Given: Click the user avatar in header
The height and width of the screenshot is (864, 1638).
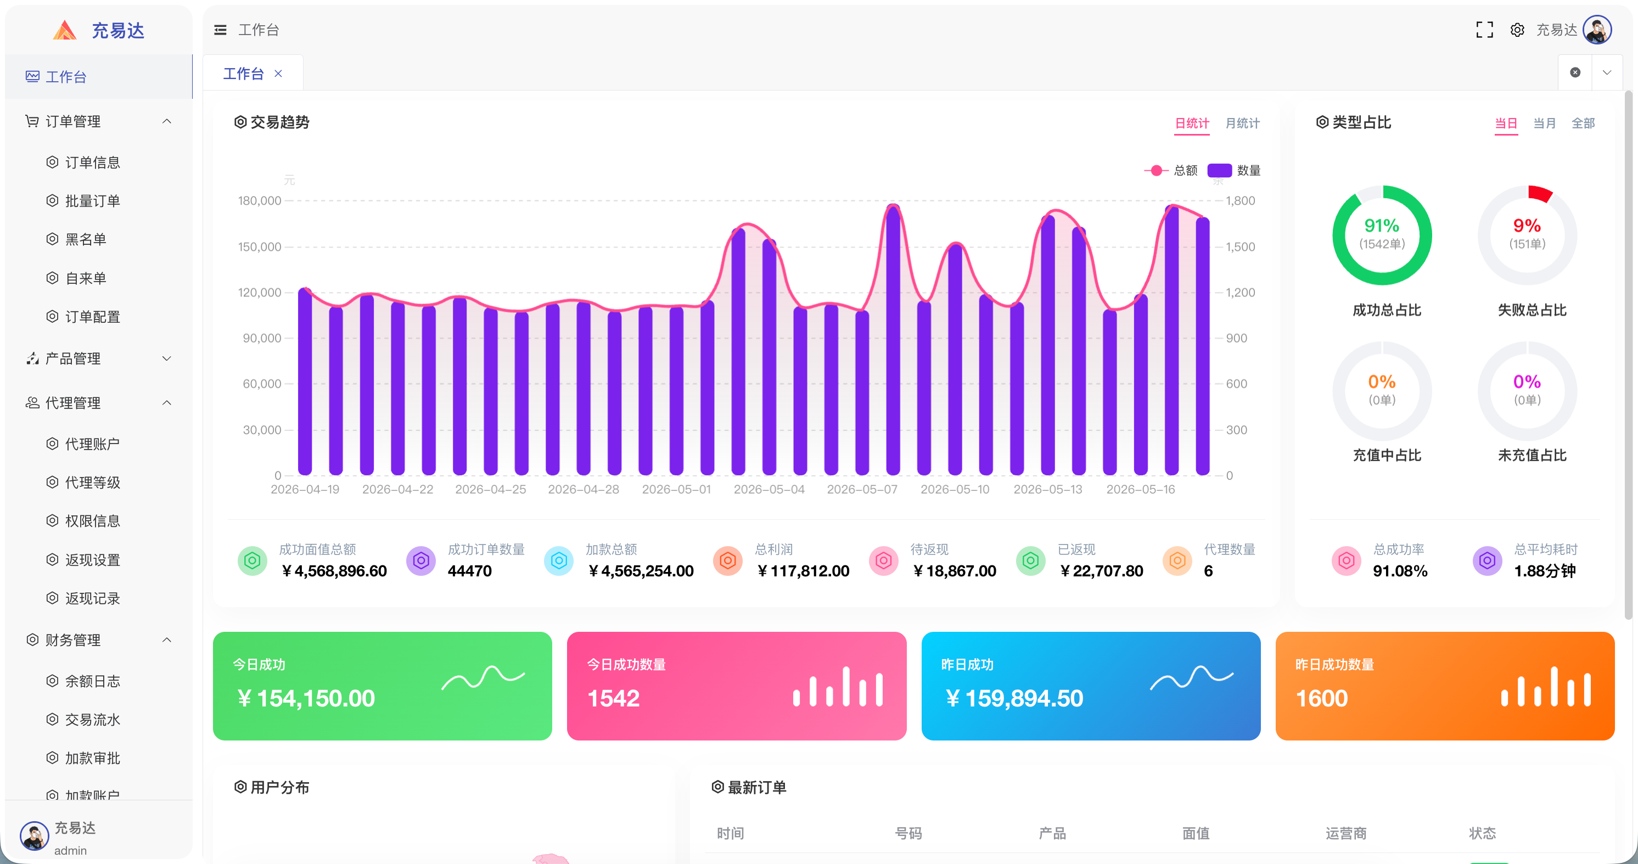Looking at the screenshot, I should coord(1597,30).
